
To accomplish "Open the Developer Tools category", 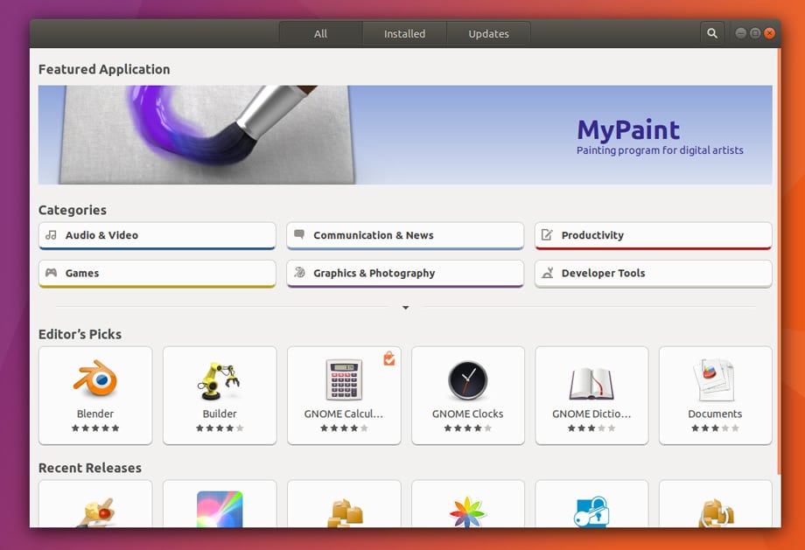I will tap(653, 274).
